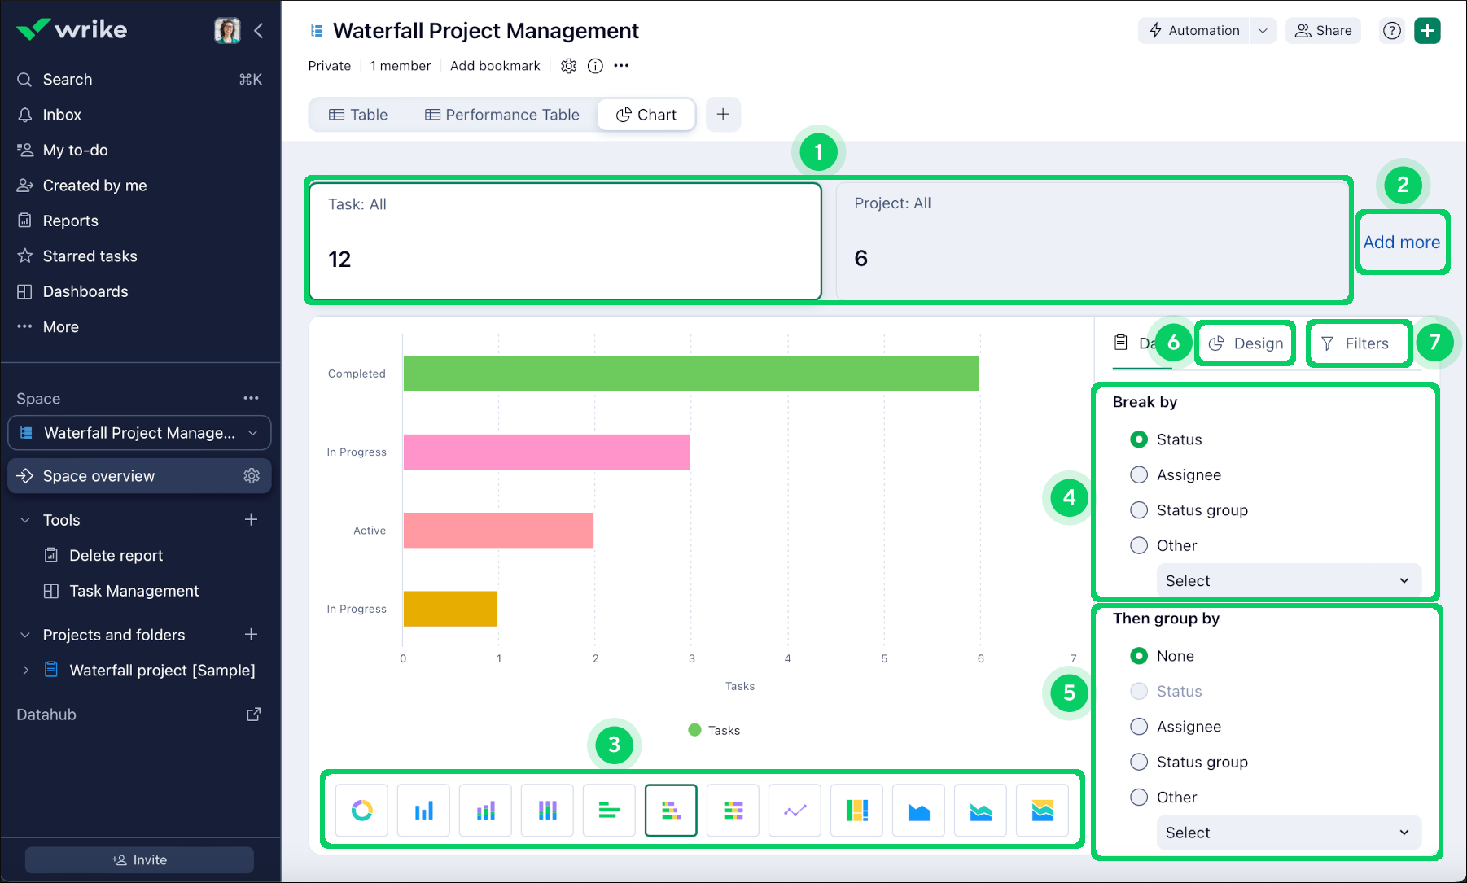Pick the solid blue area chart icon
The height and width of the screenshot is (883, 1467).
(919, 811)
